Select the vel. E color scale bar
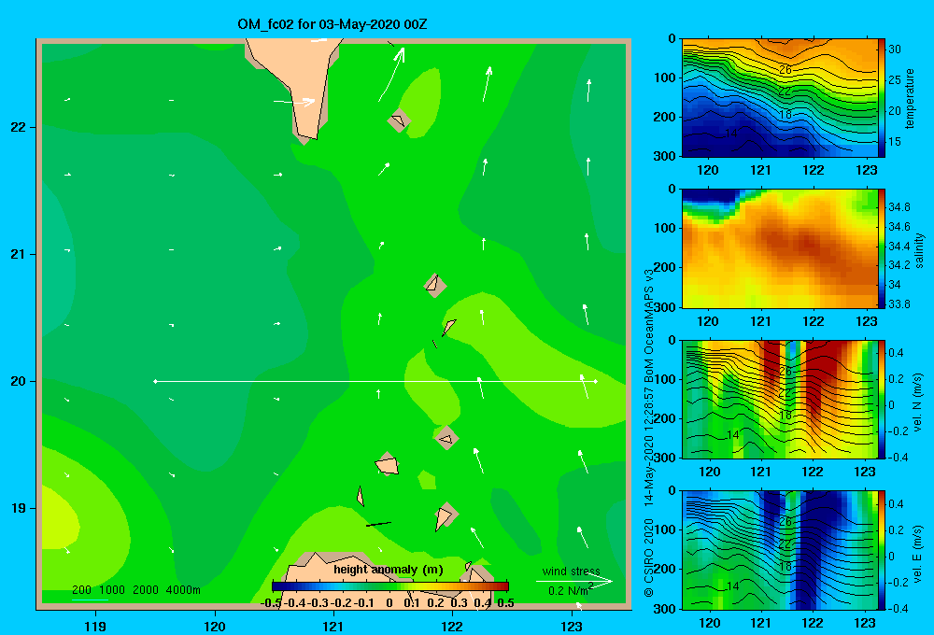The height and width of the screenshot is (635, 934). click(x=882, y=550)
